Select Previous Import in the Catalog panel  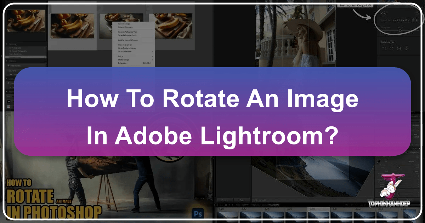pos(15,57)
